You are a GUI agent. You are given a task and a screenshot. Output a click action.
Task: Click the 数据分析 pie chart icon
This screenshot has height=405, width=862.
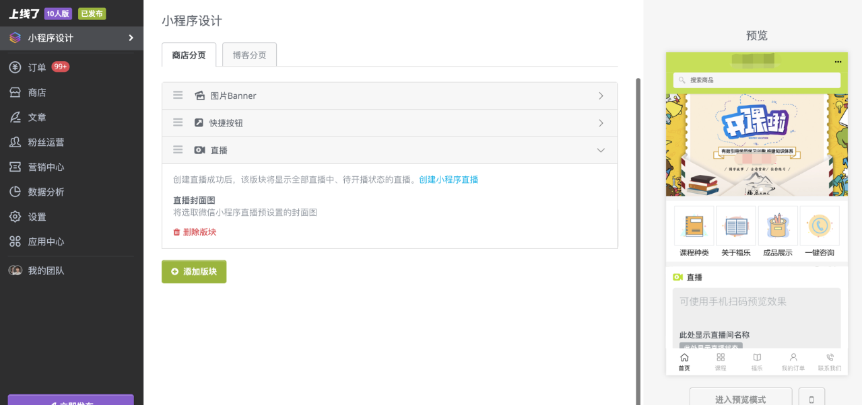tap(15, 192)
